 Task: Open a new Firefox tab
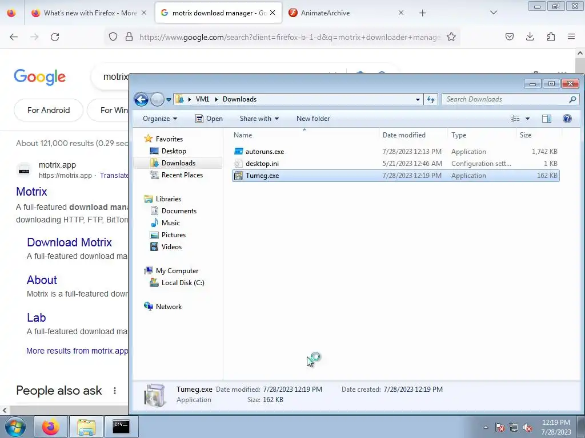(422, 13)
